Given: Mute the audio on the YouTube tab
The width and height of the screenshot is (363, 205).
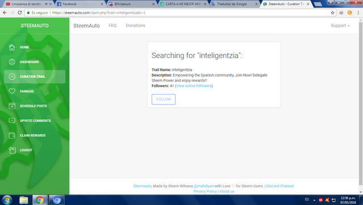Looking at the screenshot, I should tap(47, 4).
